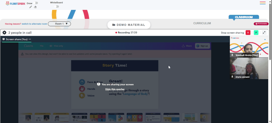
Task: Click the Canva logo
Action: coord(28,46)
